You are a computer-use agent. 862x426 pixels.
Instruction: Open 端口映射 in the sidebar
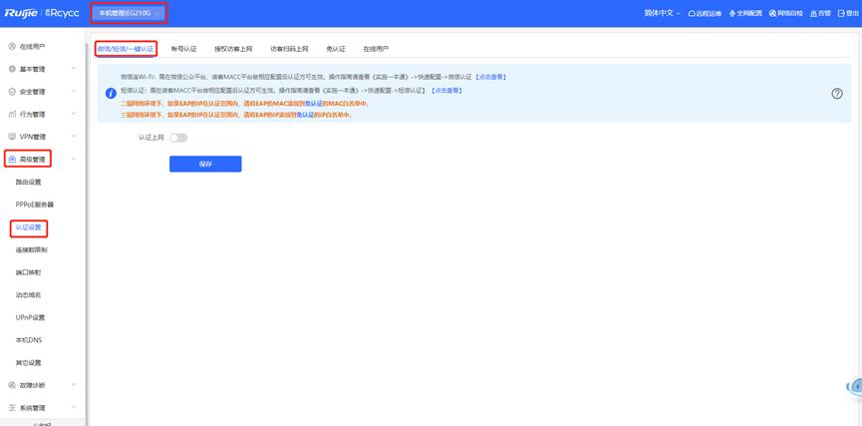coord(29,272)
